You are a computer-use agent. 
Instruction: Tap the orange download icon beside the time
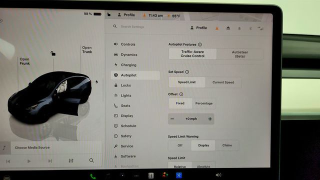tap(144, 15)
